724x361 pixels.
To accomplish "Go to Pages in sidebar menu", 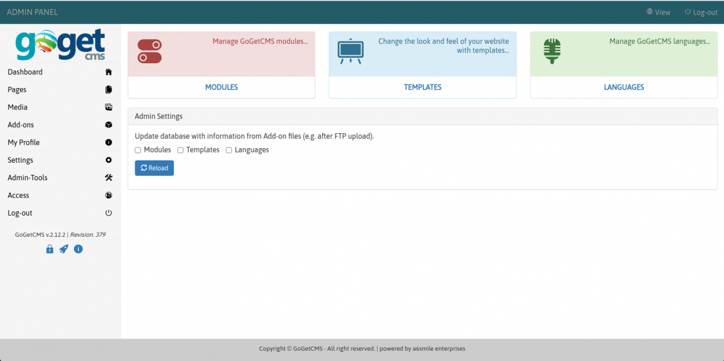I will [x=17, y=90].
